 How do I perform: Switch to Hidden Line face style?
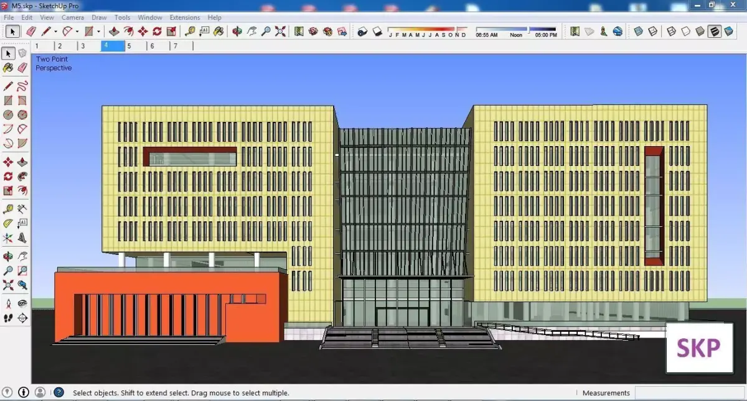tap(686, 31)
